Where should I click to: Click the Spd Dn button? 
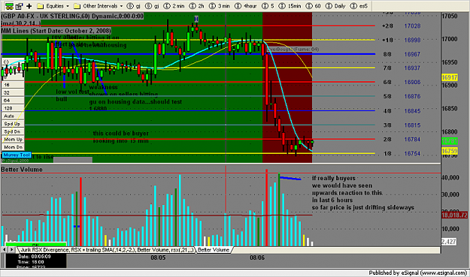click(x=13, y=131)
